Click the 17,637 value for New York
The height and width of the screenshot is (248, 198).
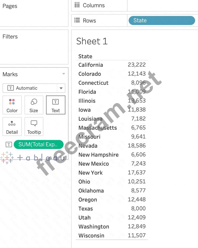137,173
